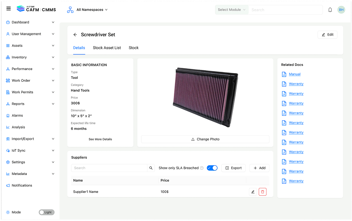Switch to the Details tab
352x221 pixels.
pyautogui.click(x=79, y=48)
